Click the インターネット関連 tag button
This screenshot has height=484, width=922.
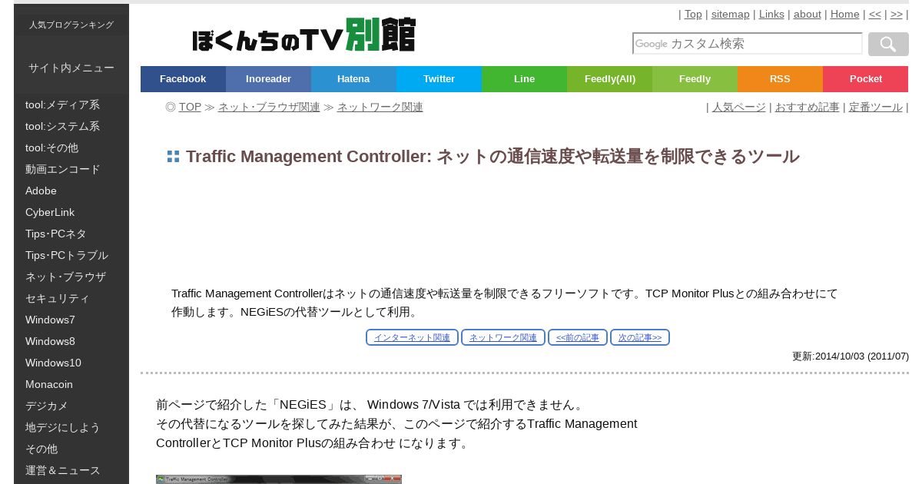pyautogui.click(x=412, y=337)
